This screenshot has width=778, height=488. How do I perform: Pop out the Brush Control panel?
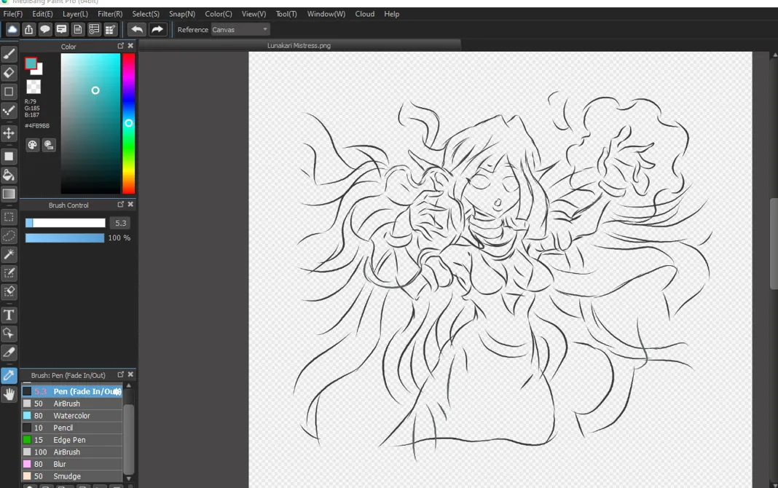point(121,205)
